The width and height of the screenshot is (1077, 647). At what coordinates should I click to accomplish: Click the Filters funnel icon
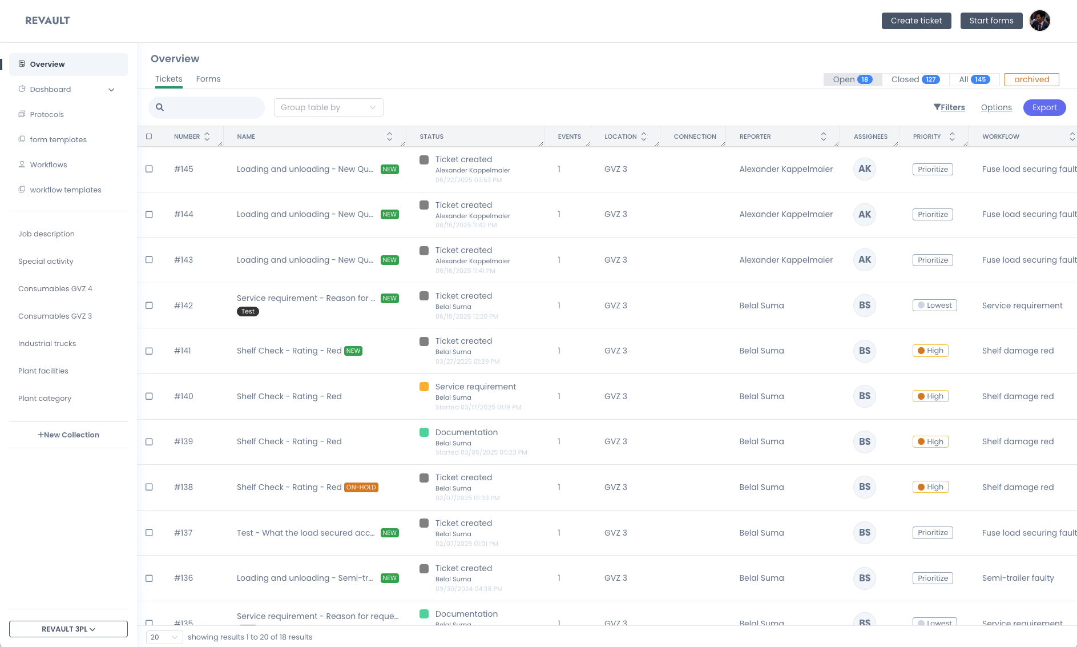pyautogui.click(x=937, y=107)
